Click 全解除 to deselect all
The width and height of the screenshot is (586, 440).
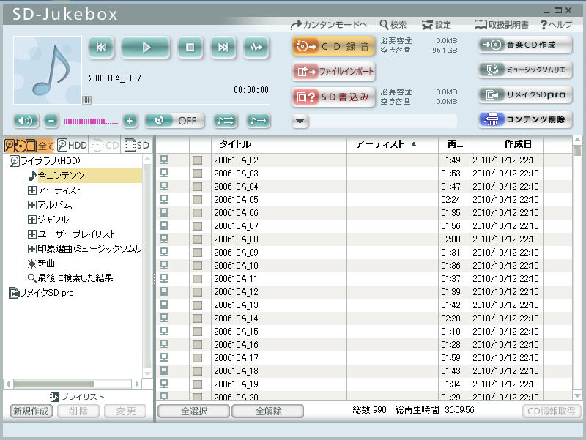point(268,411)
